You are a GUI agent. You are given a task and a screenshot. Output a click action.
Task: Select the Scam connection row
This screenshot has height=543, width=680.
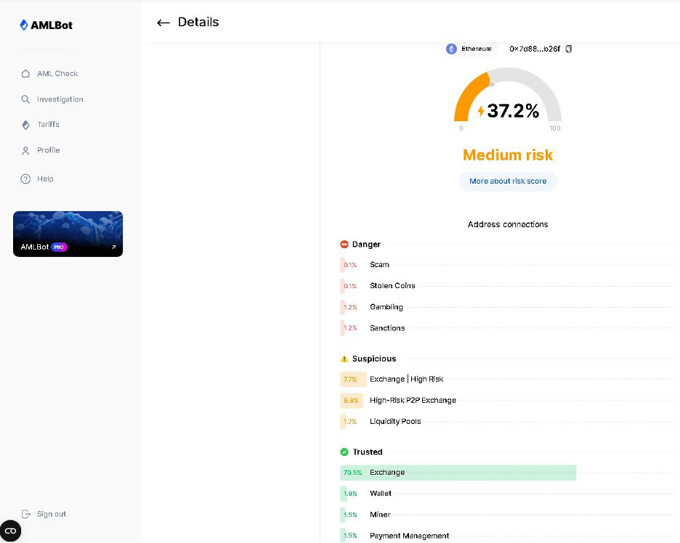tap(507, 265)
